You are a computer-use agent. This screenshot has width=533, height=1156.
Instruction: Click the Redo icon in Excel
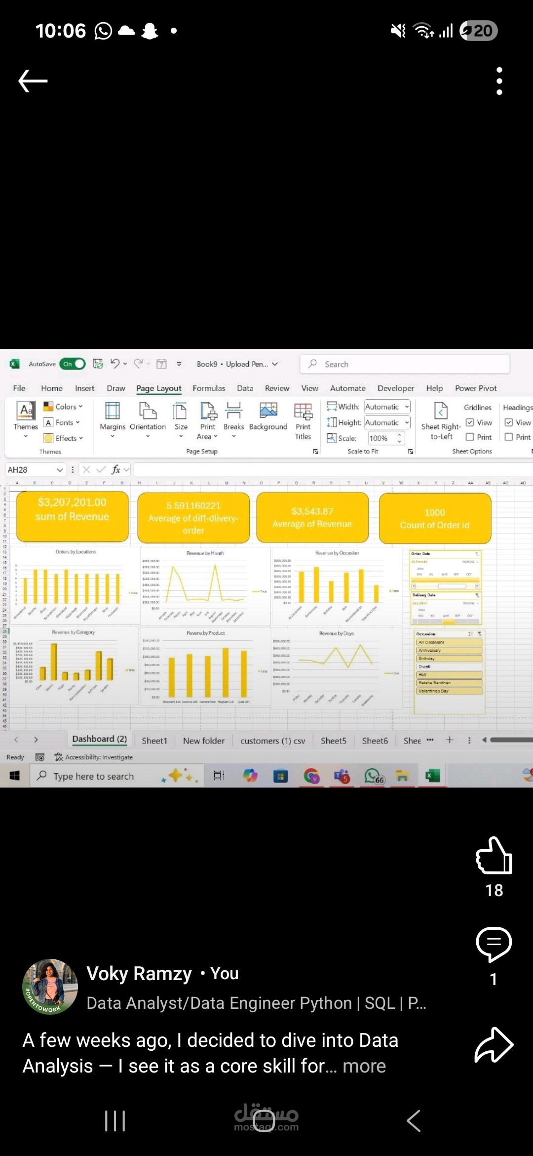139,364
